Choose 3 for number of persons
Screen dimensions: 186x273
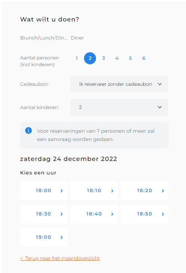pos(103,58)
